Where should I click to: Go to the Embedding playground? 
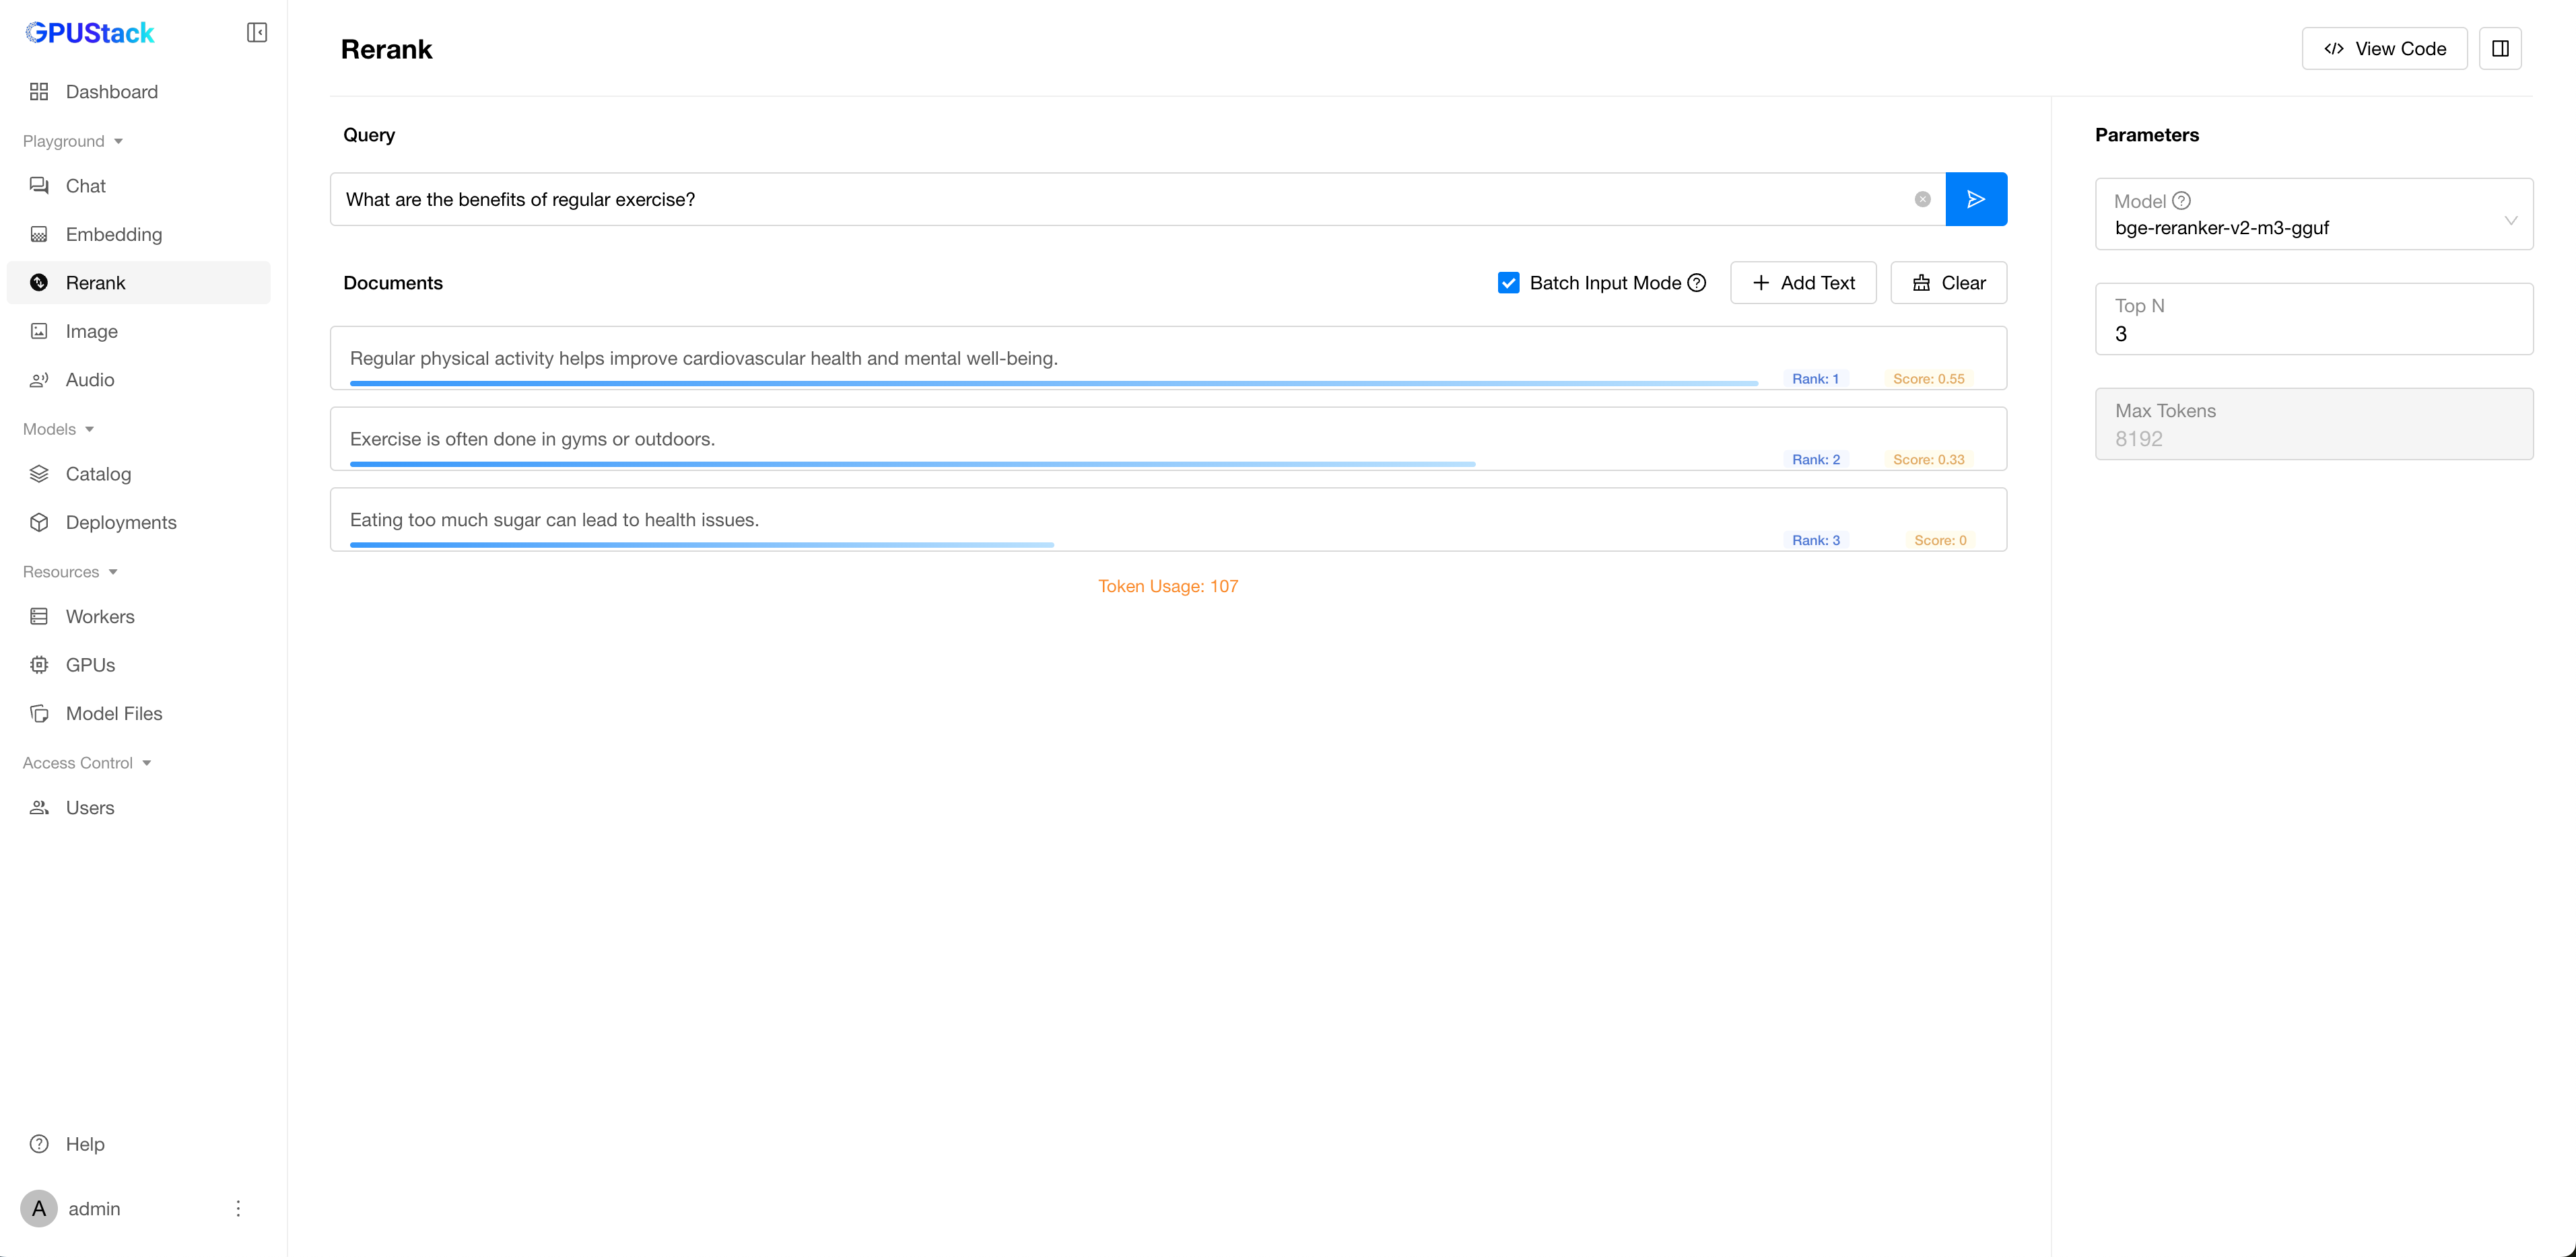(x=113, y=234)
